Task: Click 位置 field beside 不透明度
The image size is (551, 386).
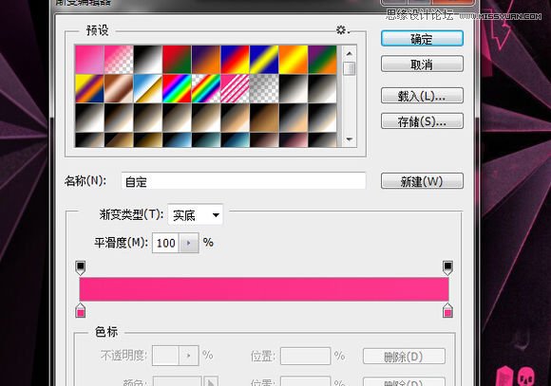Action: pyautogui.click(x=305, y=356)
